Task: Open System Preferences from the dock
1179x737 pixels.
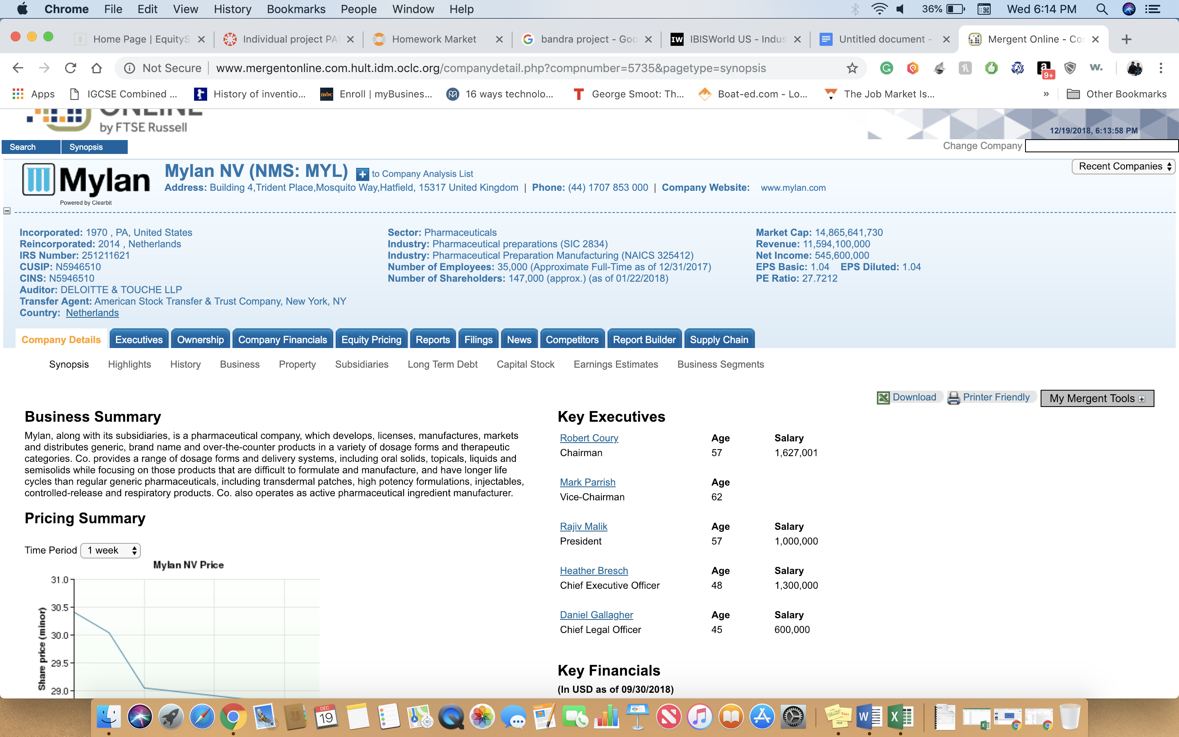Action: coord(793,717)
